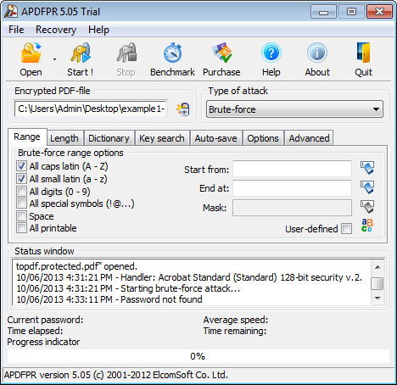This screenshot has height=385, width=397.
Task: Start the password recovery attack
Action: [x=81, y=53]
